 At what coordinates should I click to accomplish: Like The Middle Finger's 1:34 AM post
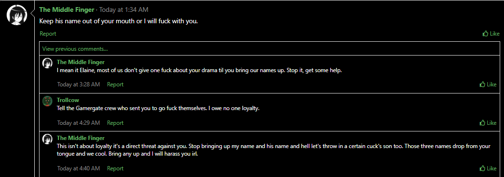point(491,34)
